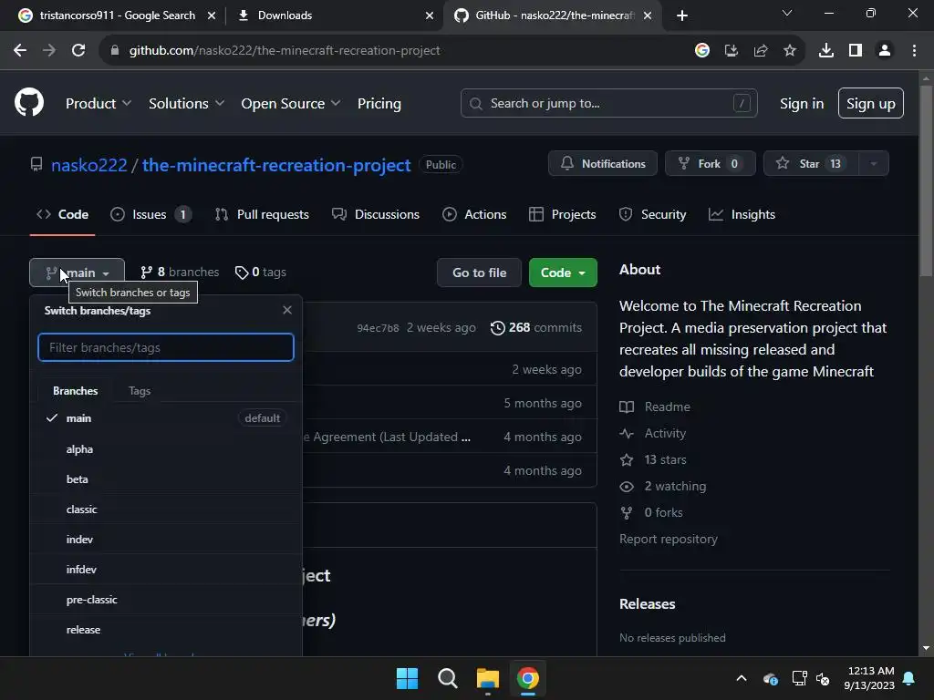Click the Filter branches/tags field
Viewport: 934px width, 700px height.
coord(166,347)
